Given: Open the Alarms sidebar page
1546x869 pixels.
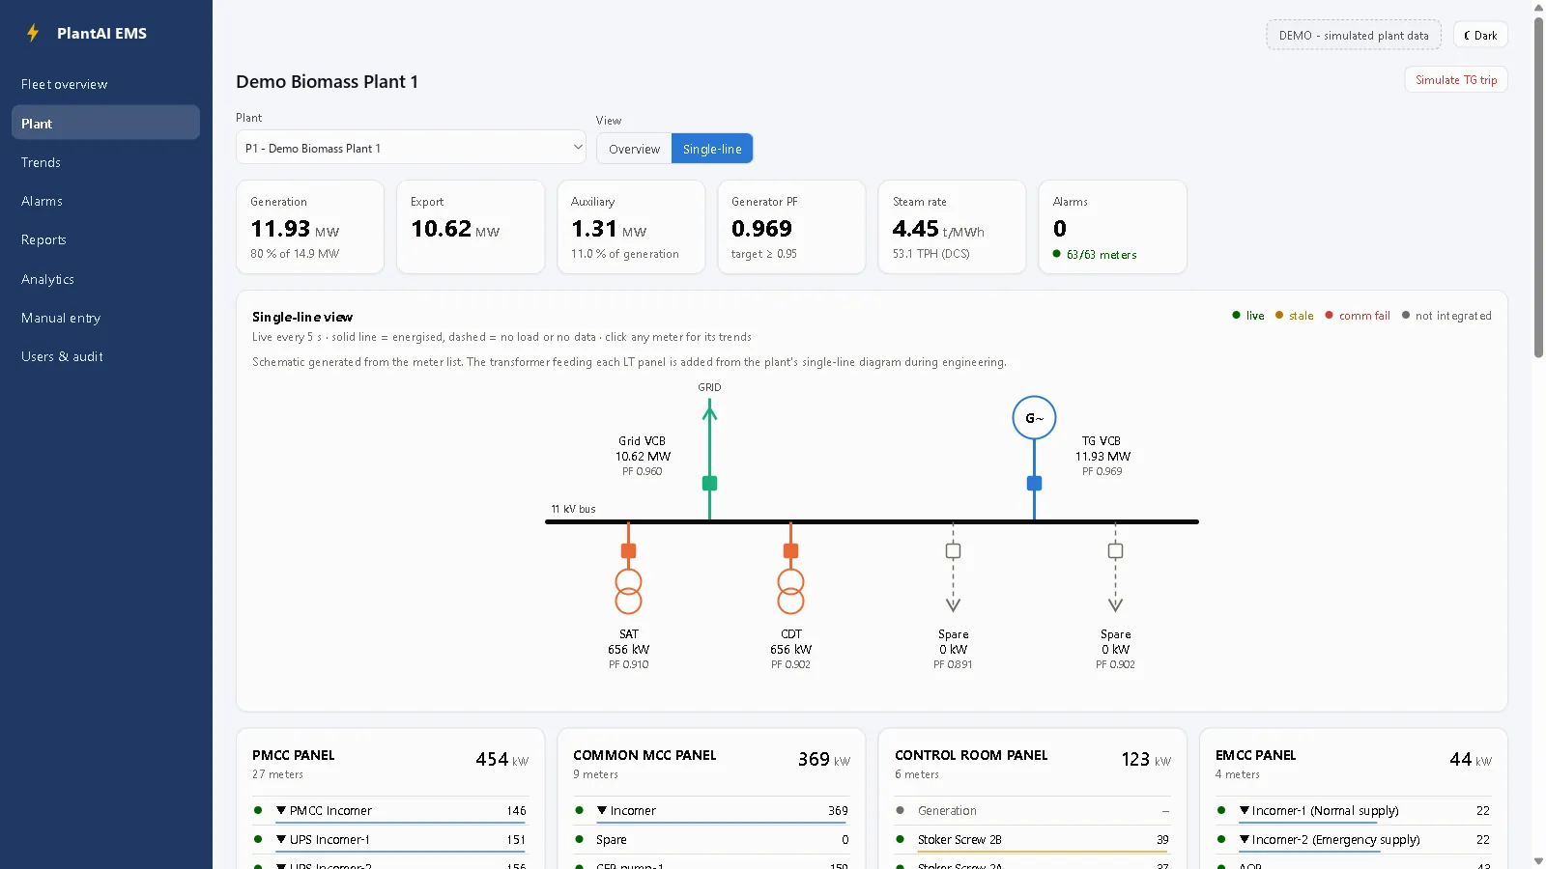Looking at the screenshot, I should click(105, 201).
